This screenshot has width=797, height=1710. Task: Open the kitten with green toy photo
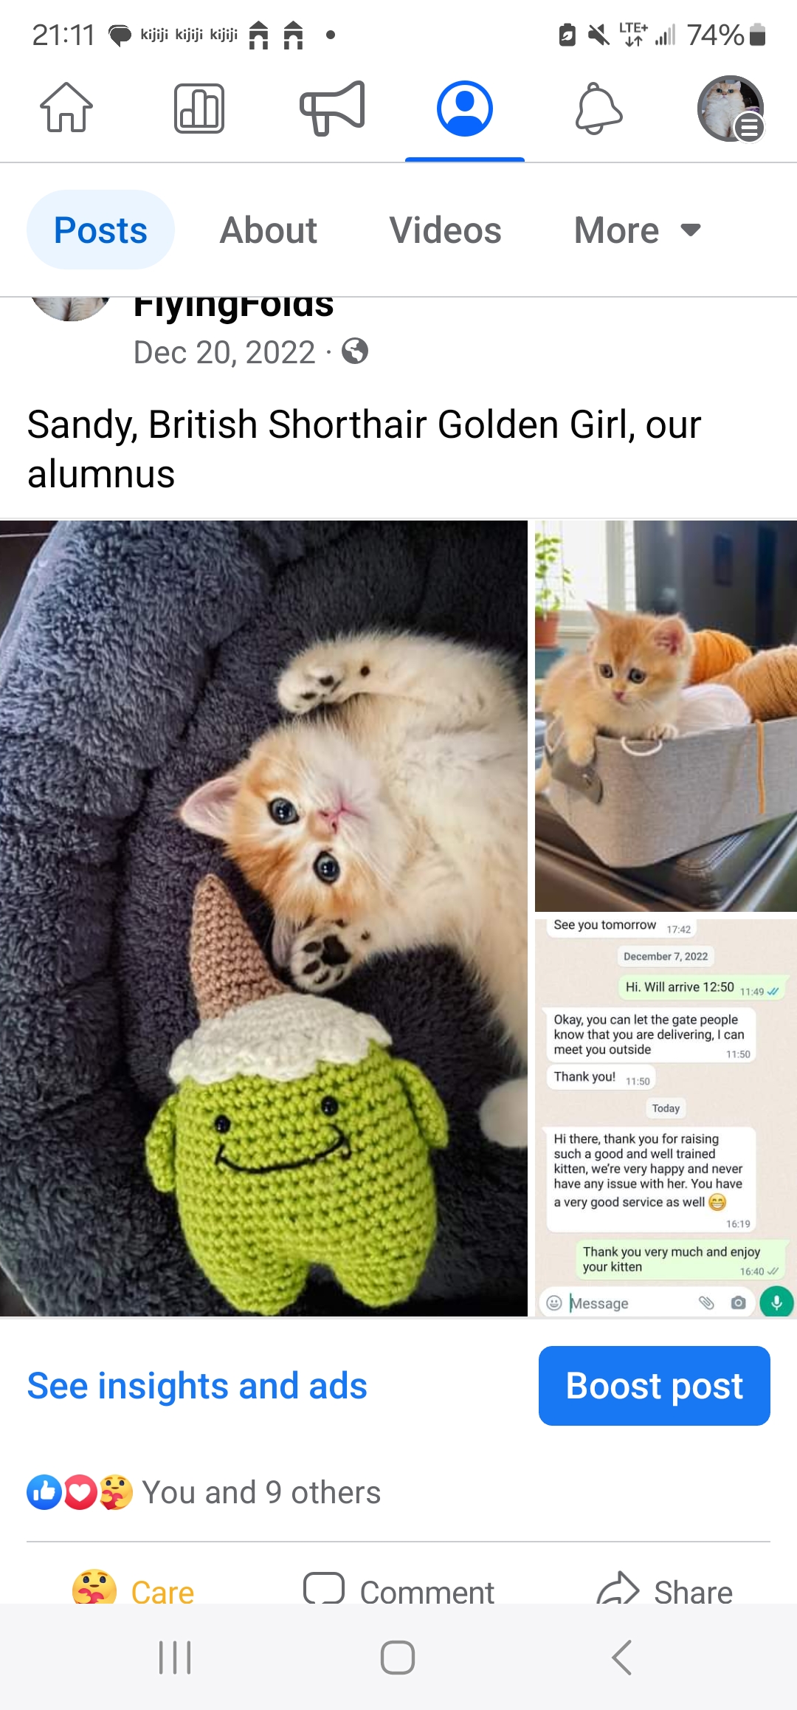[263, 918]
